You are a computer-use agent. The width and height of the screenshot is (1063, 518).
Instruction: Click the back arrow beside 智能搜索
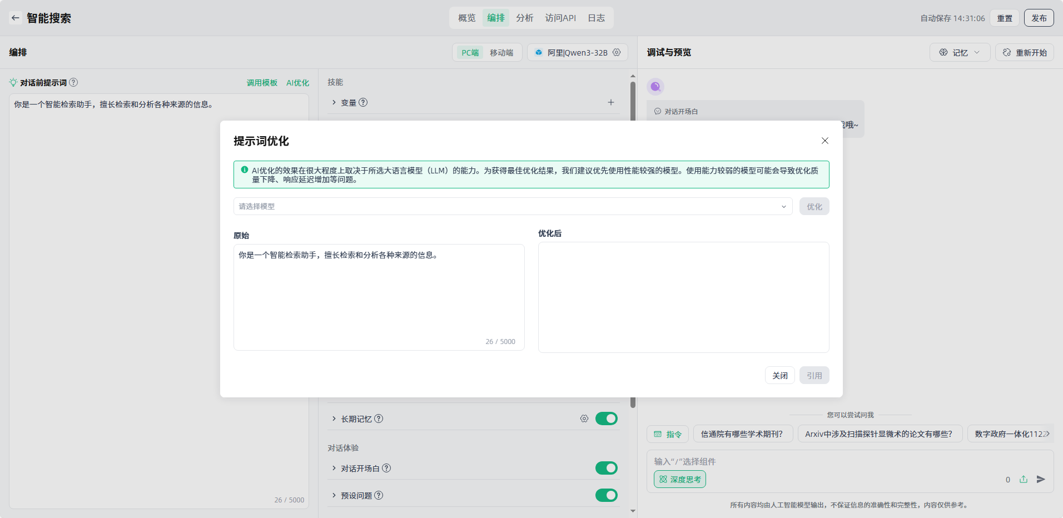click(16, 18)
